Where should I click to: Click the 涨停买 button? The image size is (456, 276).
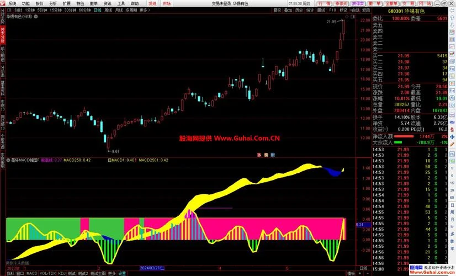[x=341, y=3]
